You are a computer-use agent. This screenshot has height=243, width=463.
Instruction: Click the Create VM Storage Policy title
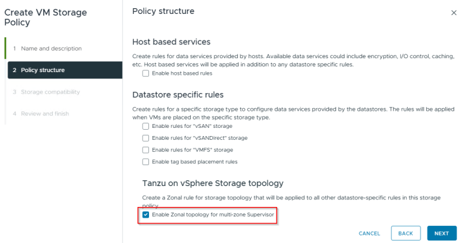click(x=46, y=17)
